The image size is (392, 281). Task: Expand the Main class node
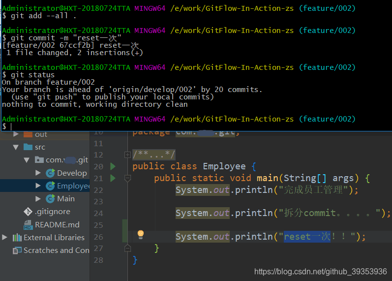(38, 199)
